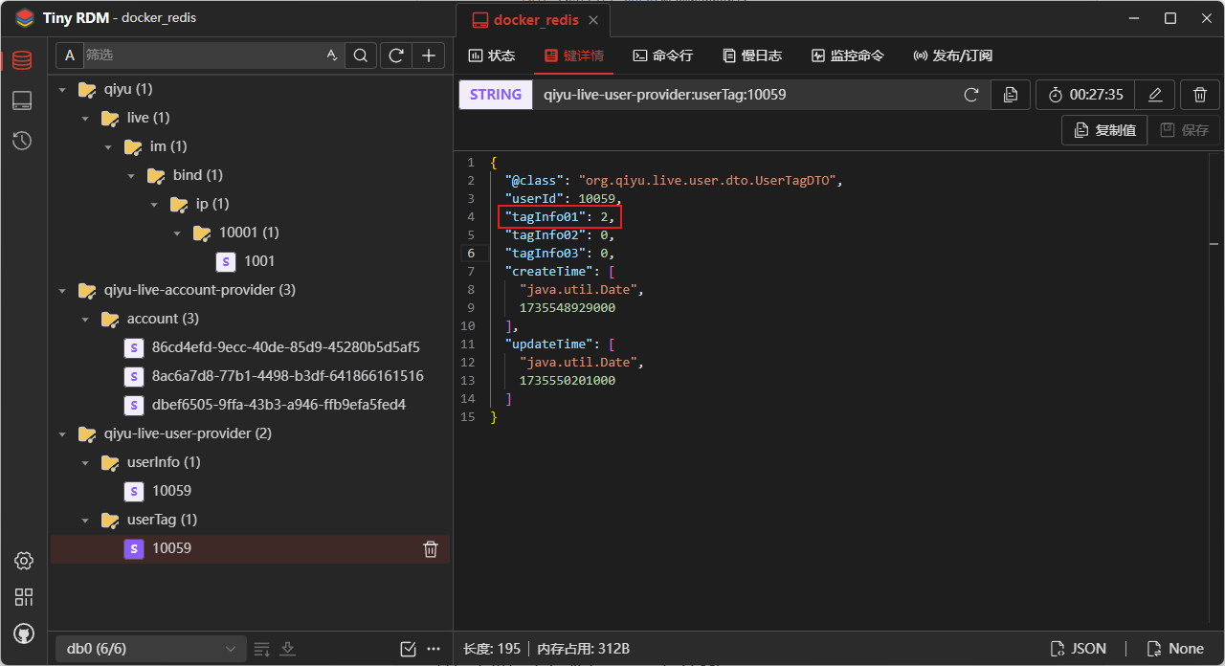Click the 长度: 195 status text
The width and height of the screenshot is (1225, 666).
492,649
